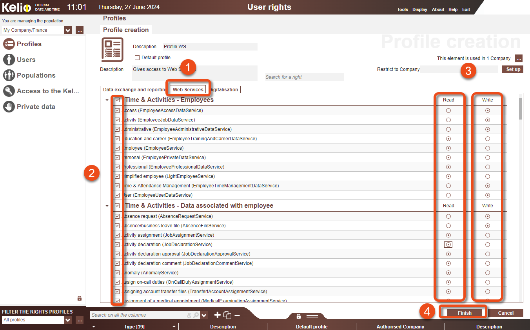
Task: Click the padlock icon on the bottom panel tab
Action: coord(299,316)
